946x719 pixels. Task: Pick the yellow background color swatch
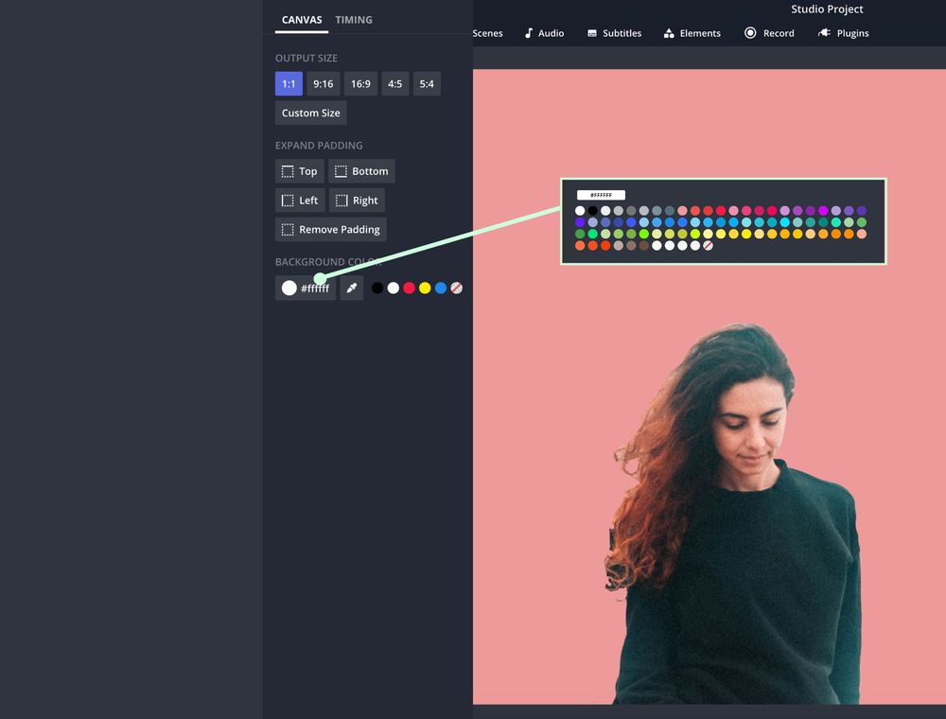(x=425, y=288)
